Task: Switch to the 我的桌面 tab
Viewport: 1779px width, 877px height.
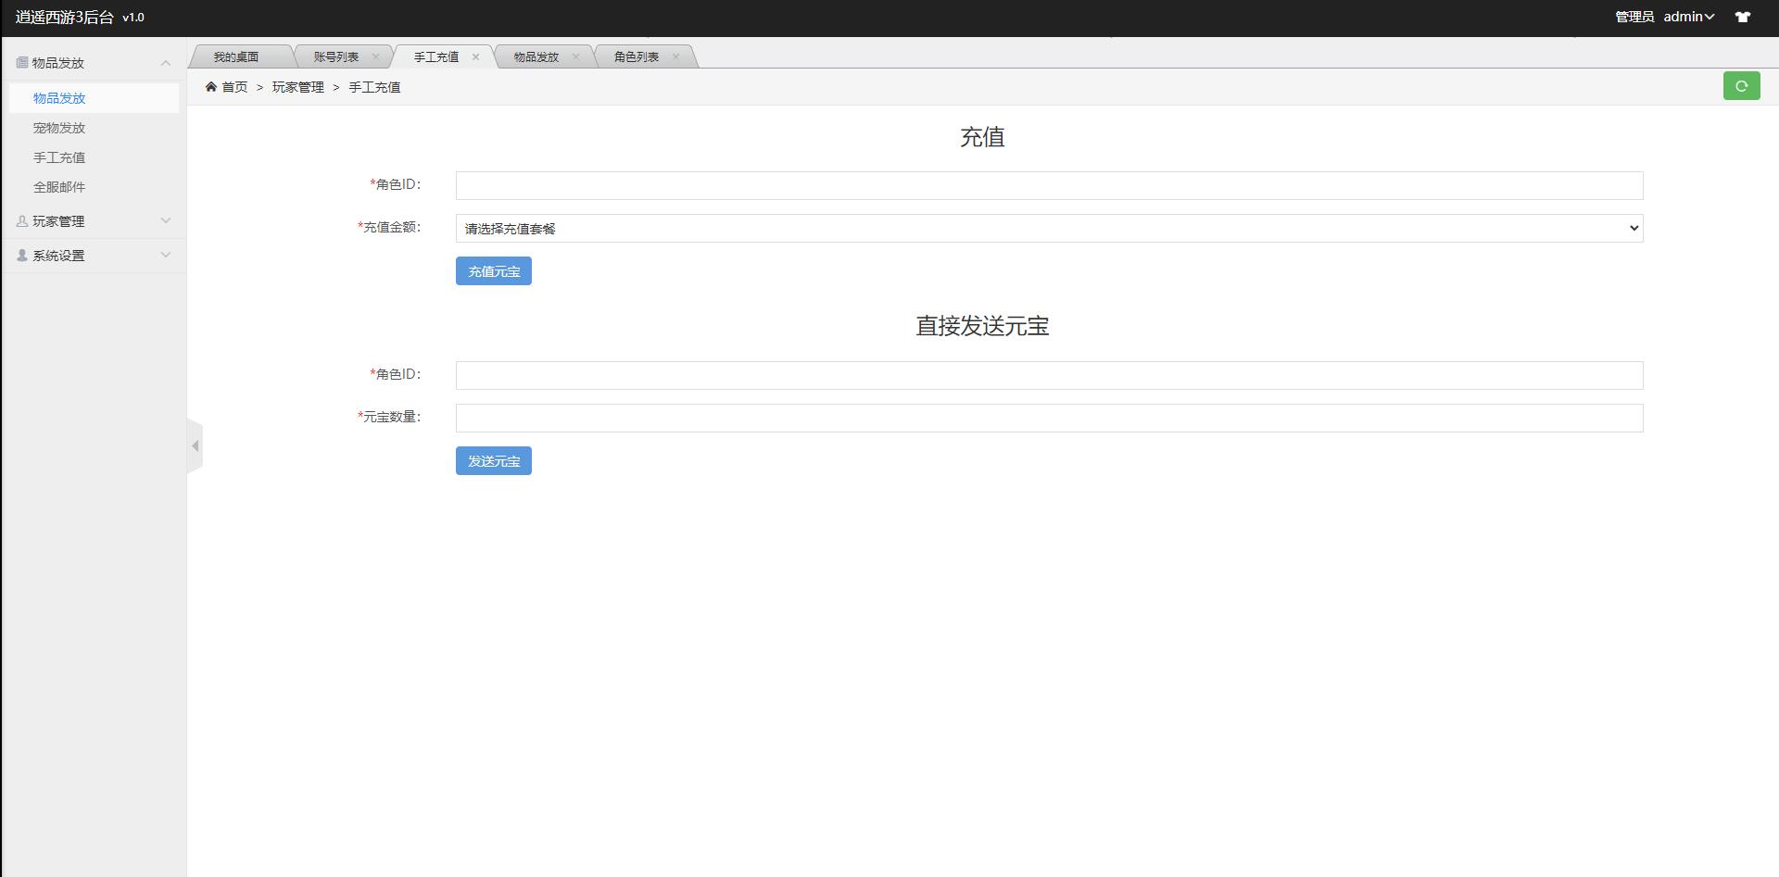Action: tap(236, 56)
